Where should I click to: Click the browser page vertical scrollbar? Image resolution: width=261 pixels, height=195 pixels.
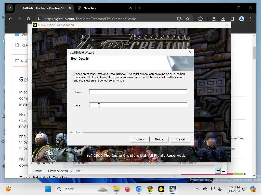pyautogui.click(x=254, y=53)
